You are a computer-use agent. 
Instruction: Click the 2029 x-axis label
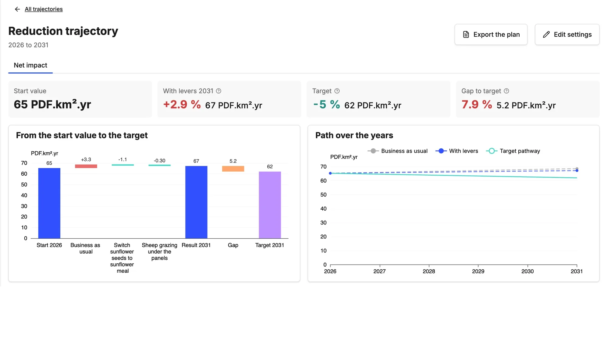point(478,271)
